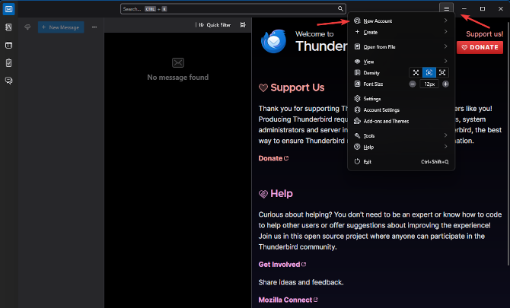Viewport: 510px width, 308px height.
Task: Click the Help section heading
Action: click(282, 194)
